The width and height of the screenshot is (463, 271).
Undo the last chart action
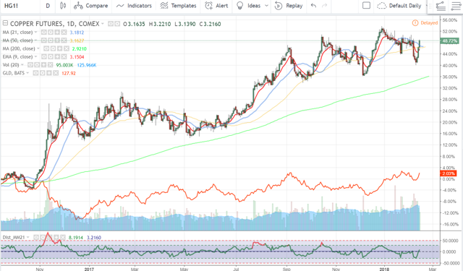click(313, 6)
